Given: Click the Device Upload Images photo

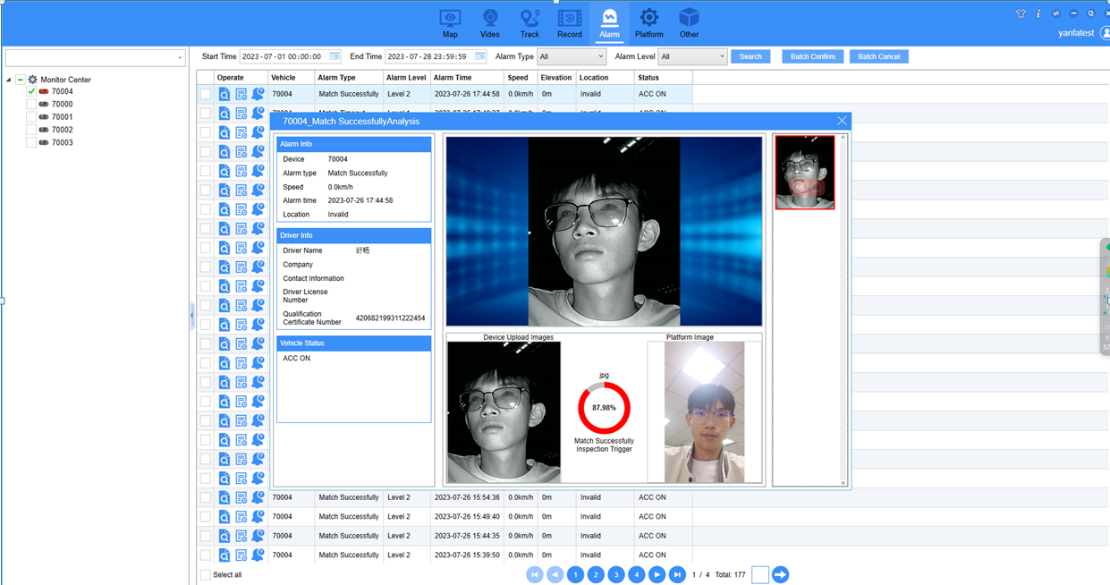Looking at the screenshot, I should tap(504, 412).
